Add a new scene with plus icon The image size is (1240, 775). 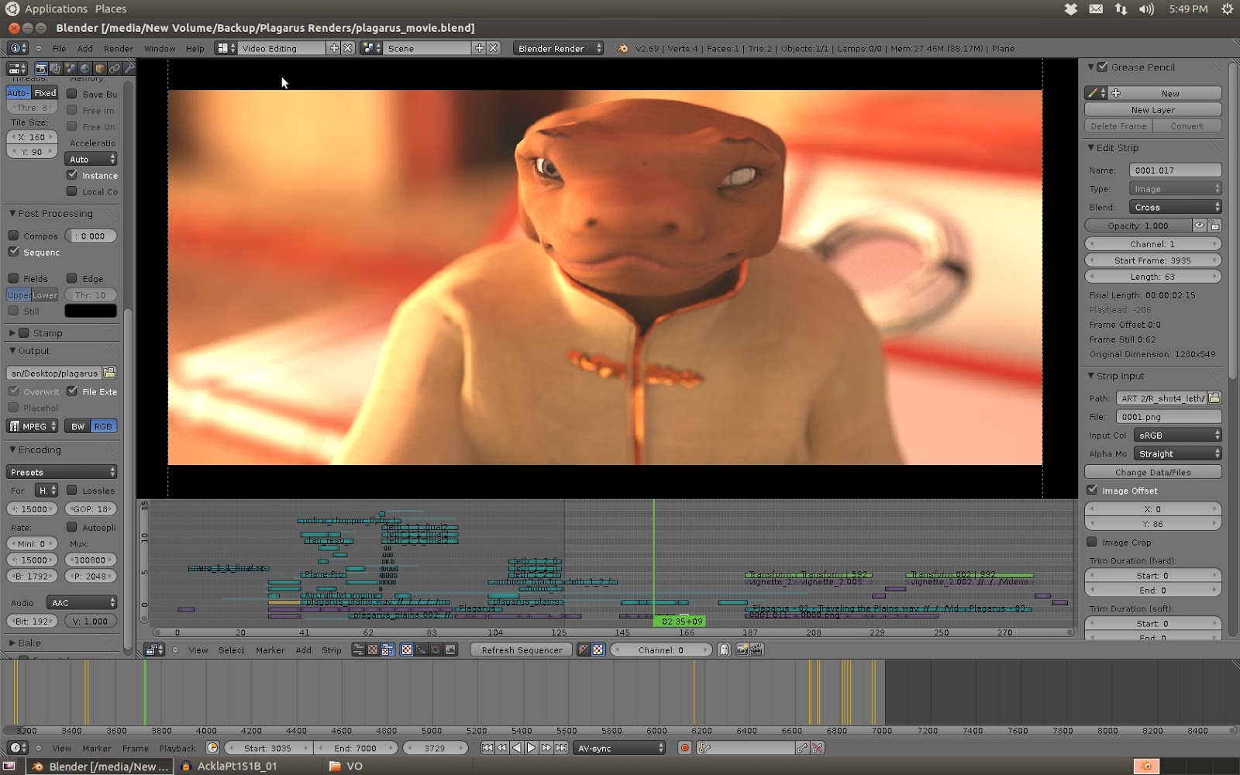click(480, 48)
